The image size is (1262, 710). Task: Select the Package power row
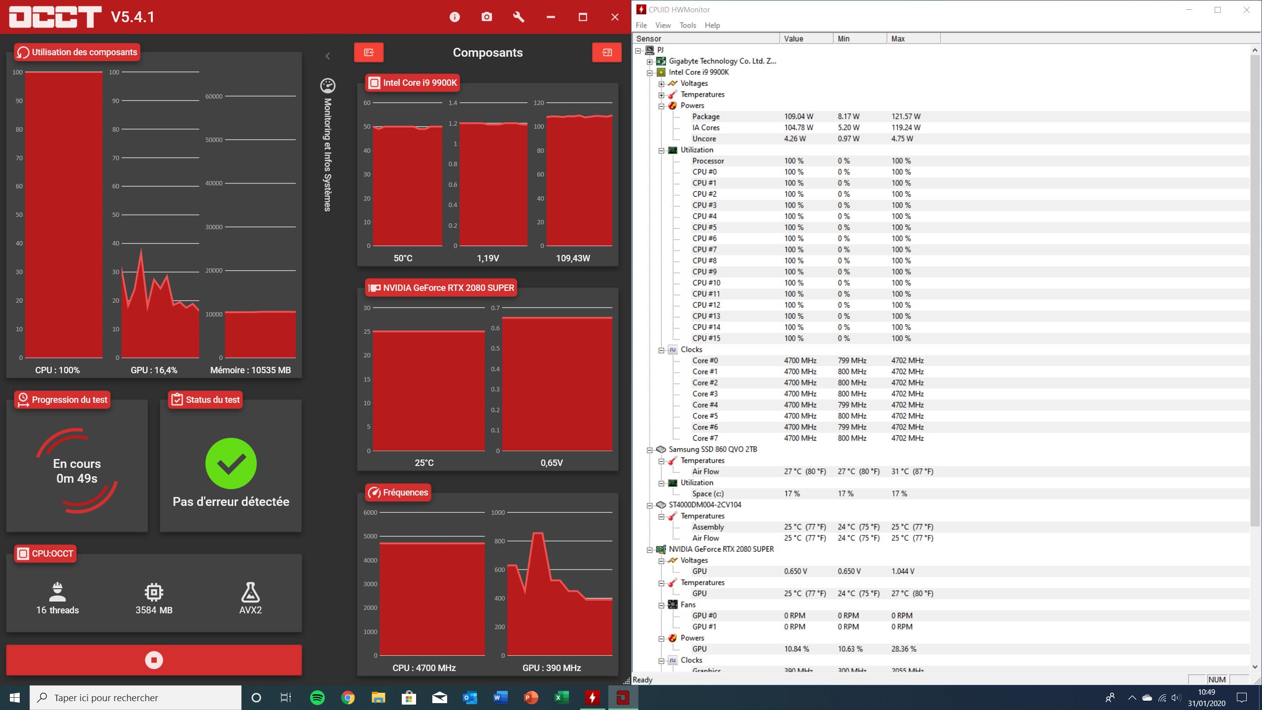(705, 117)
